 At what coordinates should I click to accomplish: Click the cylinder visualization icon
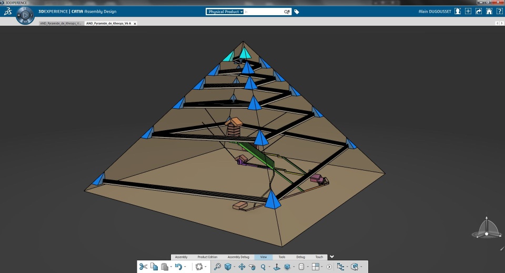coord(301,267)
